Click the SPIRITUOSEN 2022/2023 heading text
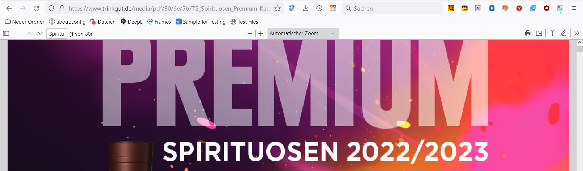This screenshot has width=583, height=171. click(326, 151)
